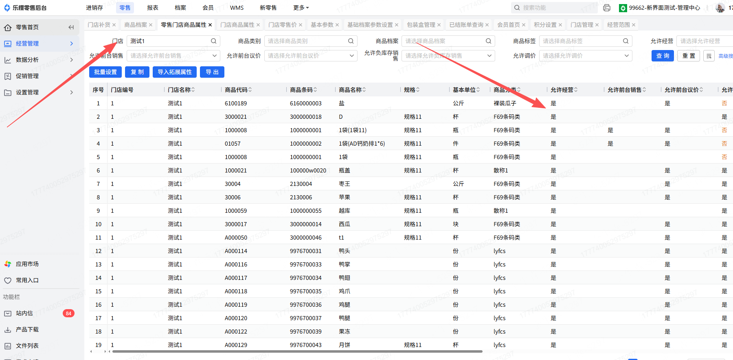Click the 查询 button
Viewport: 733px width, 360px height.
(663, 56)
